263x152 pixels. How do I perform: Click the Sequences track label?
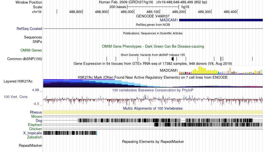[x=33, y=37]
